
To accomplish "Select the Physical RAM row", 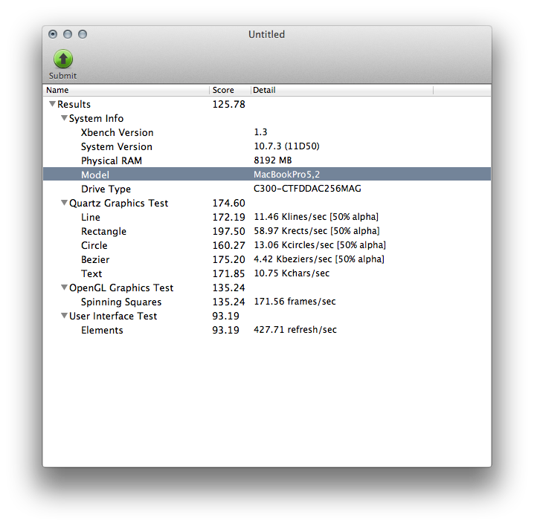I will [111, 161].
